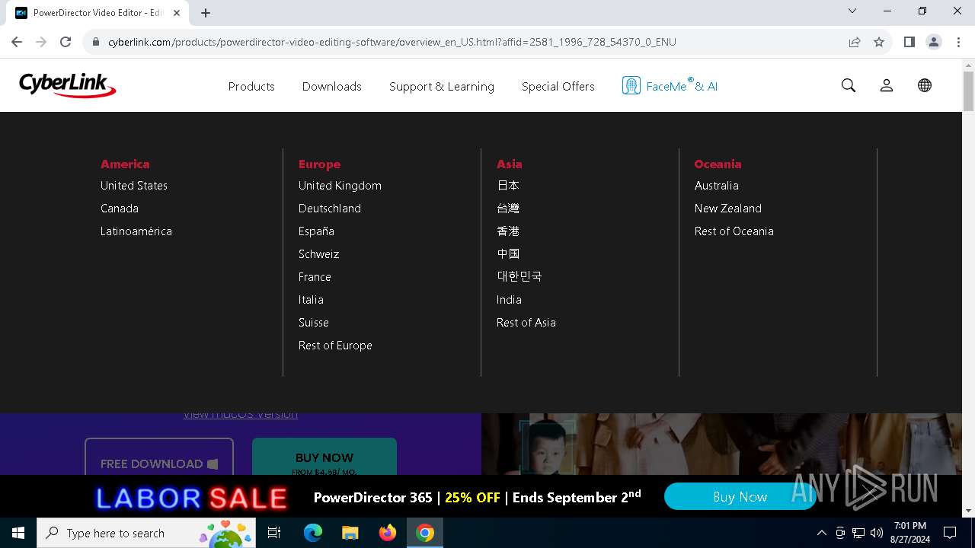Image resolution: width=975 pixels, height=548 pixels.
Task: Select España region
Action: [316, 231]
